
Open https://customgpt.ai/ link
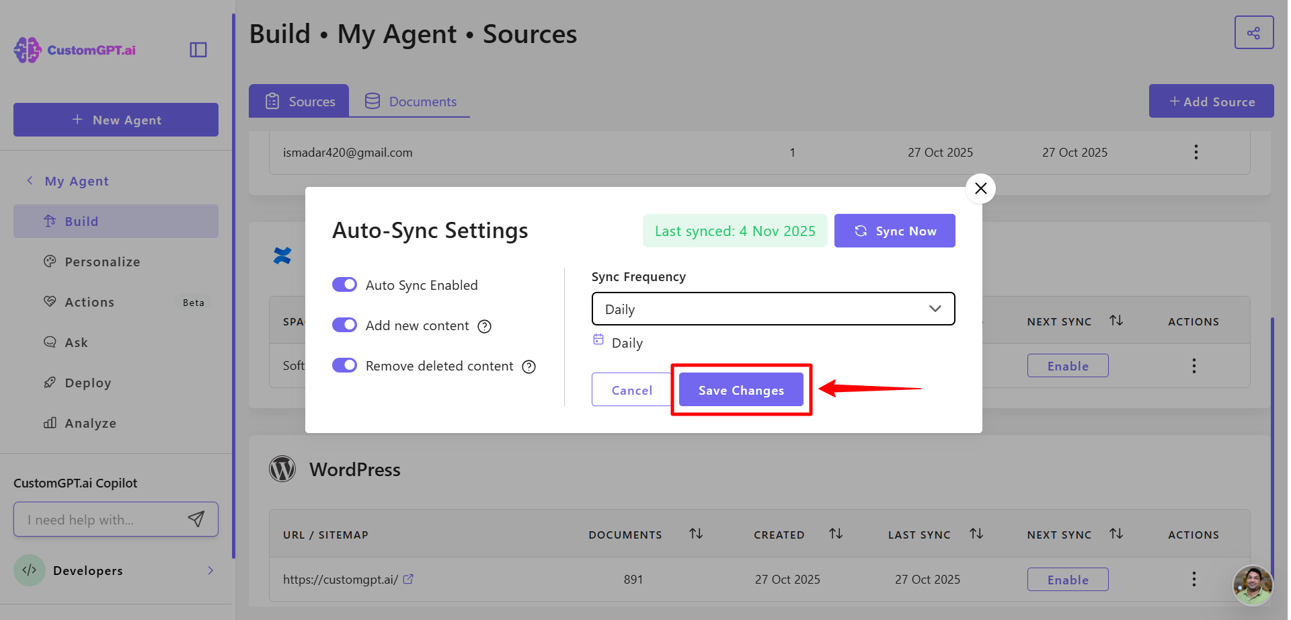[340, 579]
